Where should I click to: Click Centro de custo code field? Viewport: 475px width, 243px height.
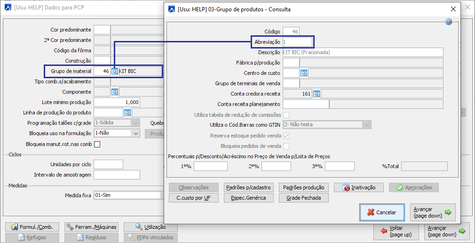click(x=291, y=73)
